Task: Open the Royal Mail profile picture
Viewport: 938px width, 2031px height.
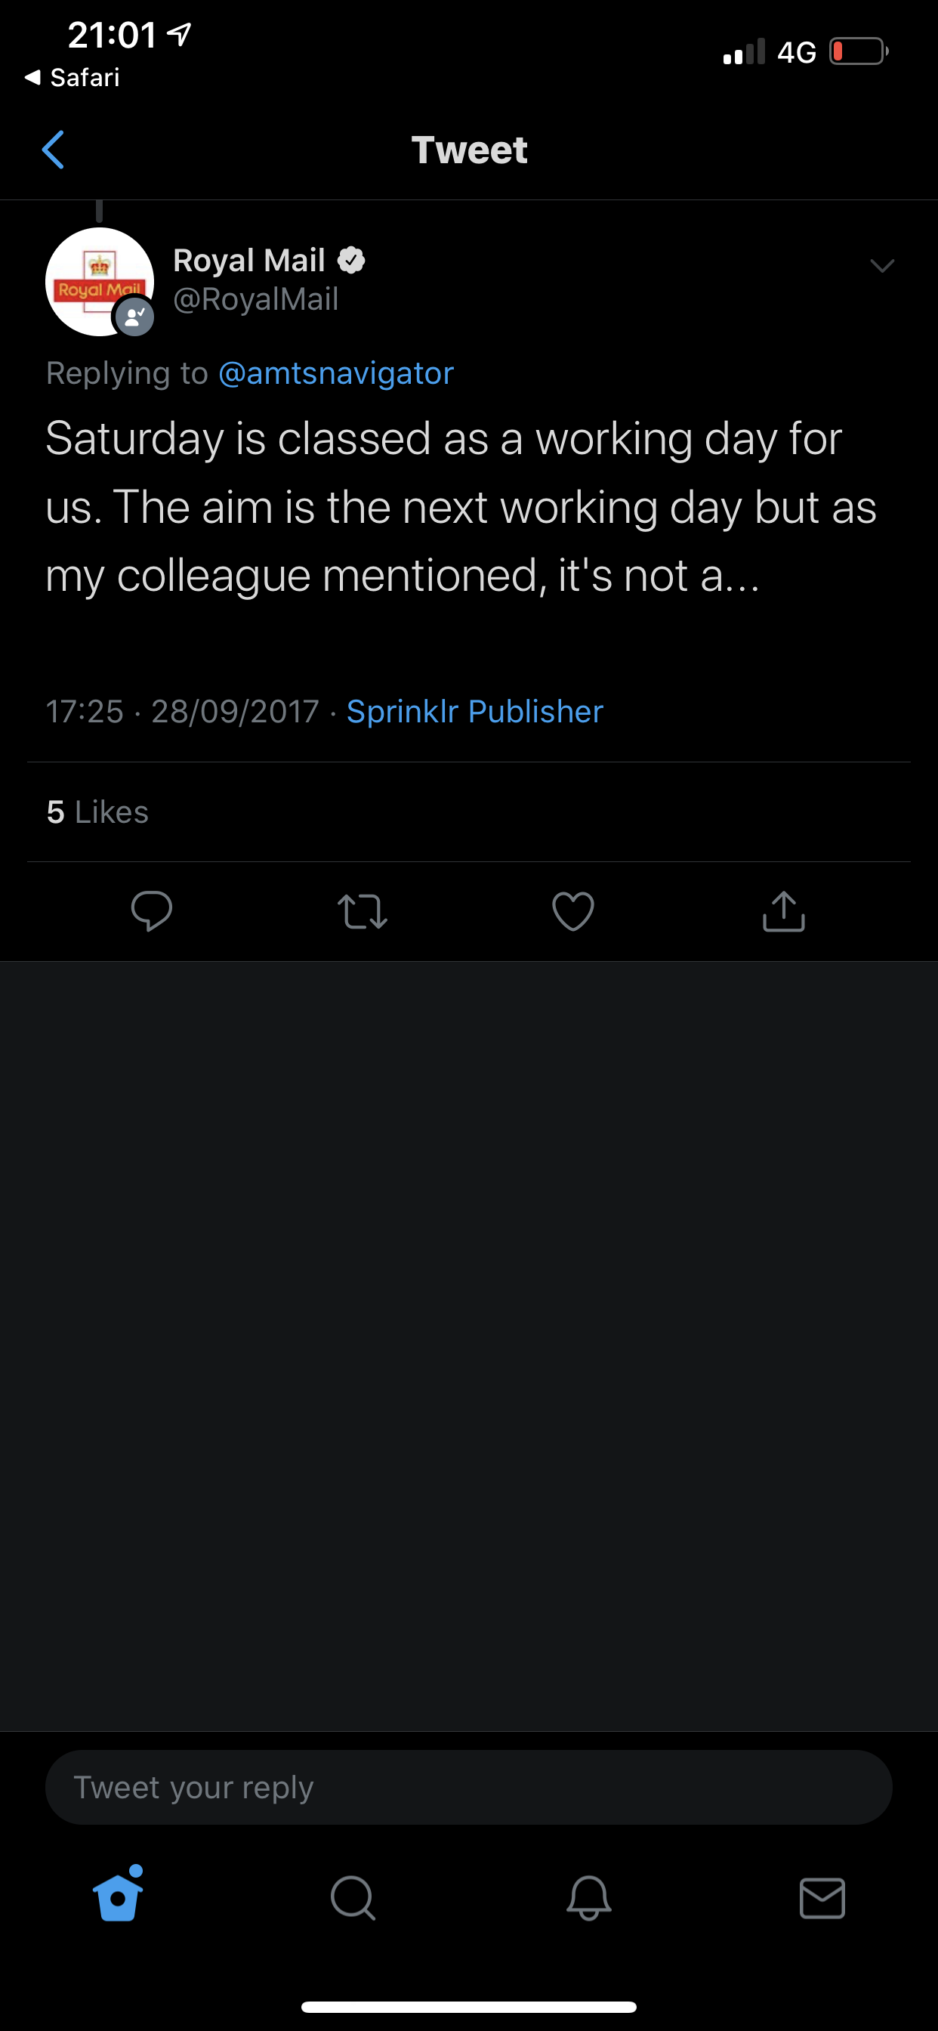Action: tap(100, 282)
